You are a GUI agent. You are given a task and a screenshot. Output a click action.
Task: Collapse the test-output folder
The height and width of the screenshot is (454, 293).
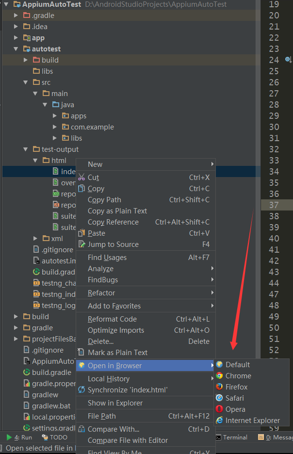point(26,149)
